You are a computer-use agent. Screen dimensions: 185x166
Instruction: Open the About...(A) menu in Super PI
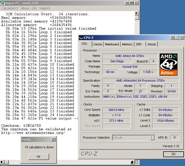tap(29, 8)
